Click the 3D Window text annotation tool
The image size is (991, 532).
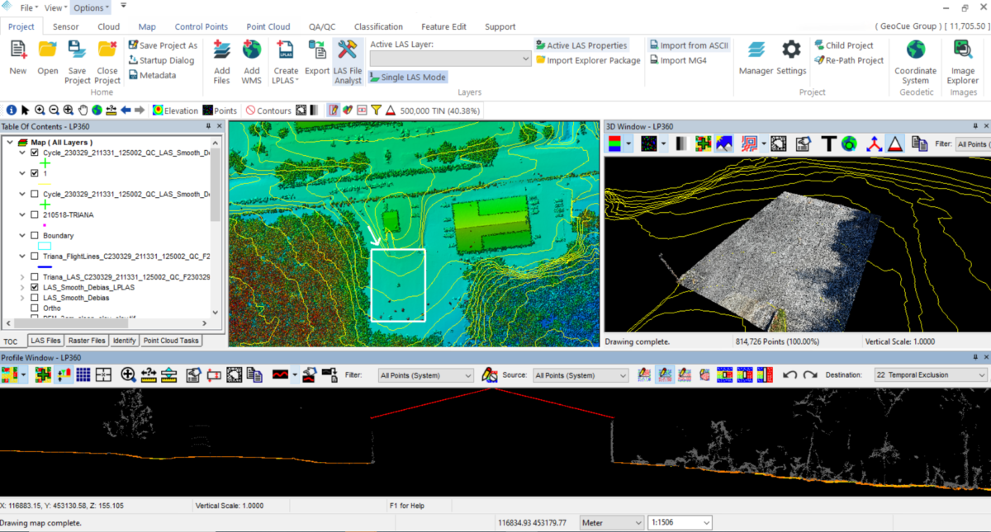[x=828, y=144]
